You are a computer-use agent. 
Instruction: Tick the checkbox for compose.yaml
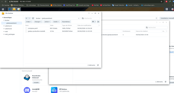click(26, 28)
